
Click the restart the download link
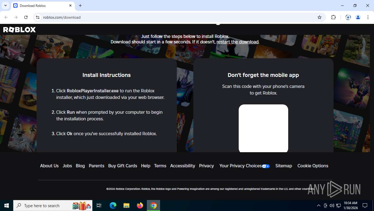(x=238, y=42)
